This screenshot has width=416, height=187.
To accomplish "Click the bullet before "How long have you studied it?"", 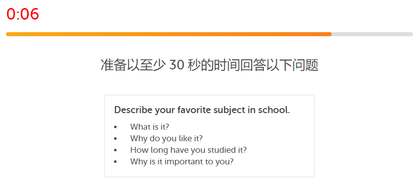I will pos(115,150).
